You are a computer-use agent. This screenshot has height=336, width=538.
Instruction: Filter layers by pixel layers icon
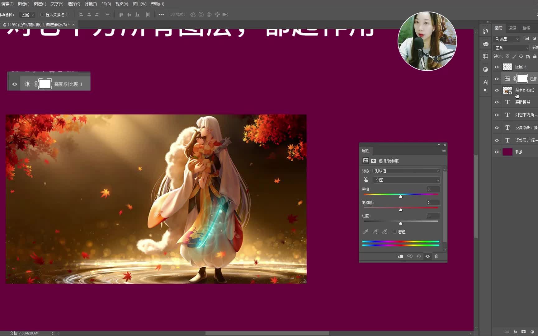pos(527,39)
